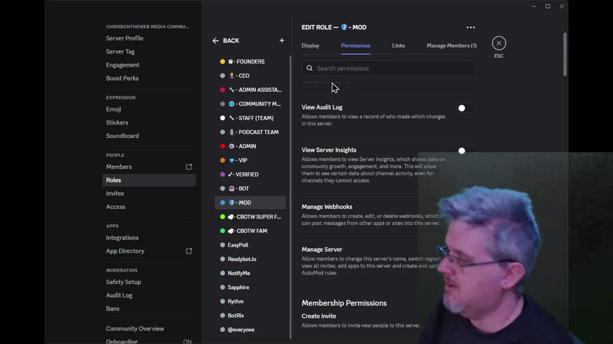
Task: Click the pink color dot of ADMIN ASSISTANT role
Action: (223, 90)
